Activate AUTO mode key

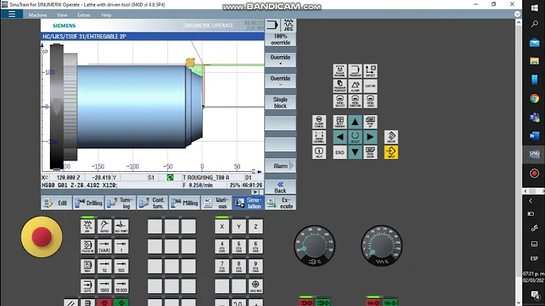(x=87, y=286)
